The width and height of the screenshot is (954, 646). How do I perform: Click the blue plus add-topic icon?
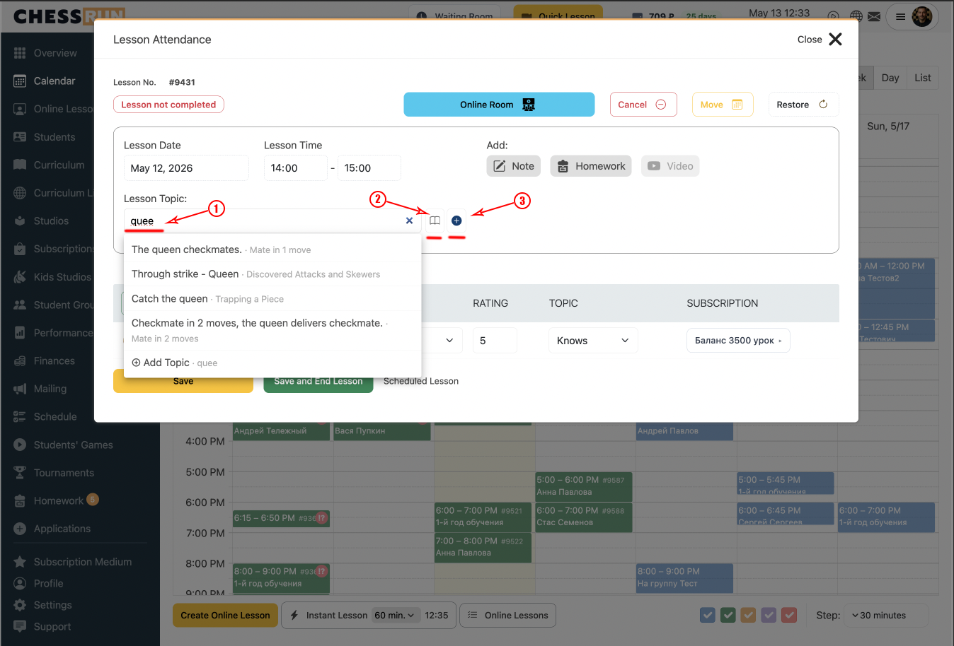coord(456,221)
